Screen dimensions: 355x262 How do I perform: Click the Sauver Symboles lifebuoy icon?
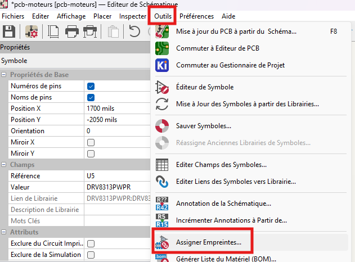pyautogui.click(x=162, y=126)
